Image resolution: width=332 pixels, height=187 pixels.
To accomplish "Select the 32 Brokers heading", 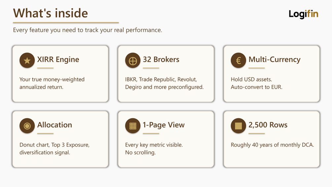I will click(161, 60).
